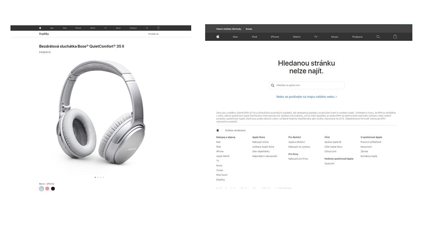Open search icon on the headphones product page
The width and height of the screenshot is (421, 236).
(147, 28)
